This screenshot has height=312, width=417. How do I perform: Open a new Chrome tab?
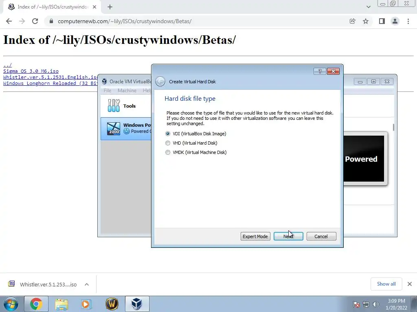(x=110, y=7)
